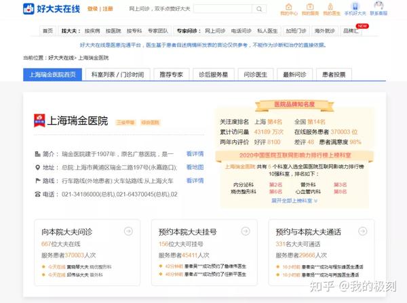
Task: Click 医院品牌知名度 banner heading
Action: (294, 104)
